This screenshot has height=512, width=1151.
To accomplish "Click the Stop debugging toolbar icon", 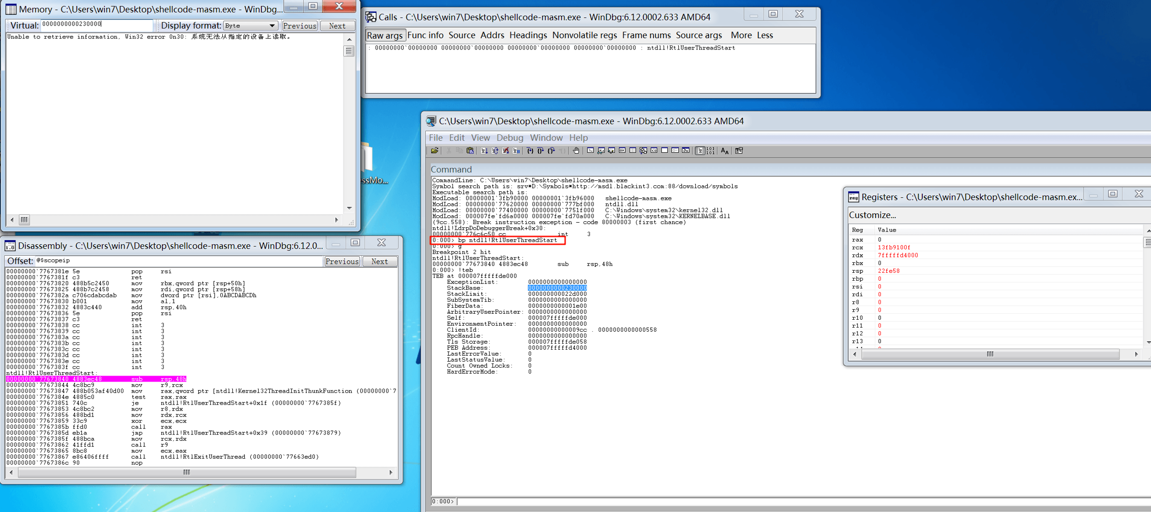I will click(505, 151).
